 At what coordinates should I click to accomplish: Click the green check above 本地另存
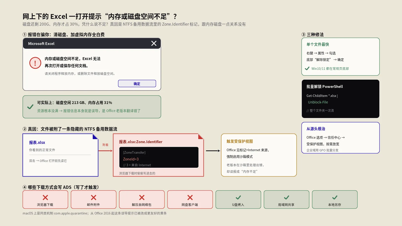(x=335, y=198)
